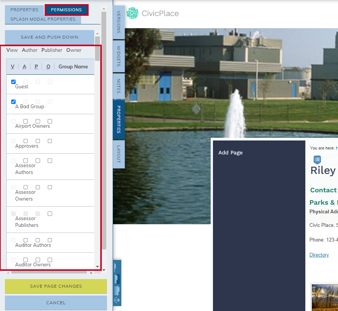The width and height of the screenshot is (338, 311).
Task: Open the vertical Properties side tab
Action: pos(119,119)
